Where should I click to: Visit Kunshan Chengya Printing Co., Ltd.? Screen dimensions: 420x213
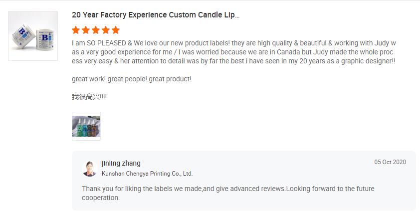[147, 174]
